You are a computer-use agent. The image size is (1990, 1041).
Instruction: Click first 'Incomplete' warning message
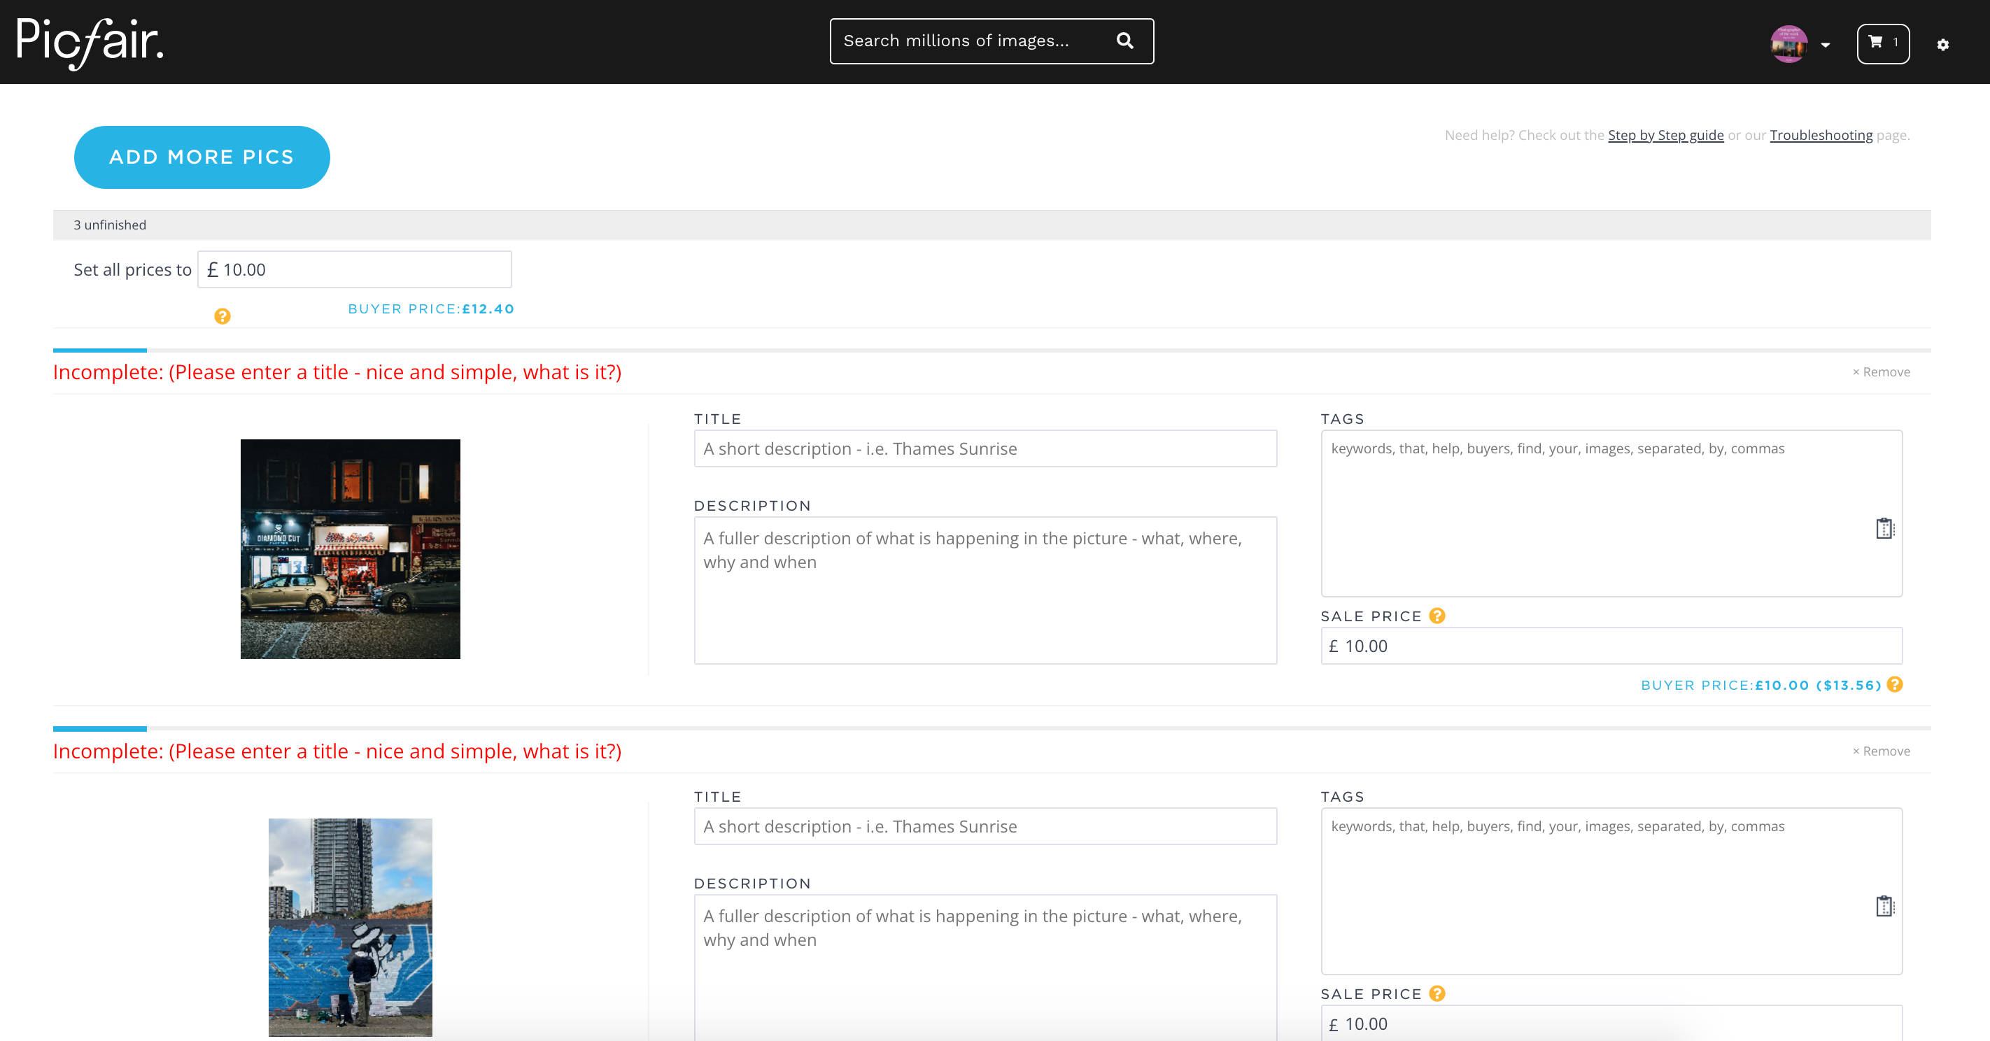[337, 372]
